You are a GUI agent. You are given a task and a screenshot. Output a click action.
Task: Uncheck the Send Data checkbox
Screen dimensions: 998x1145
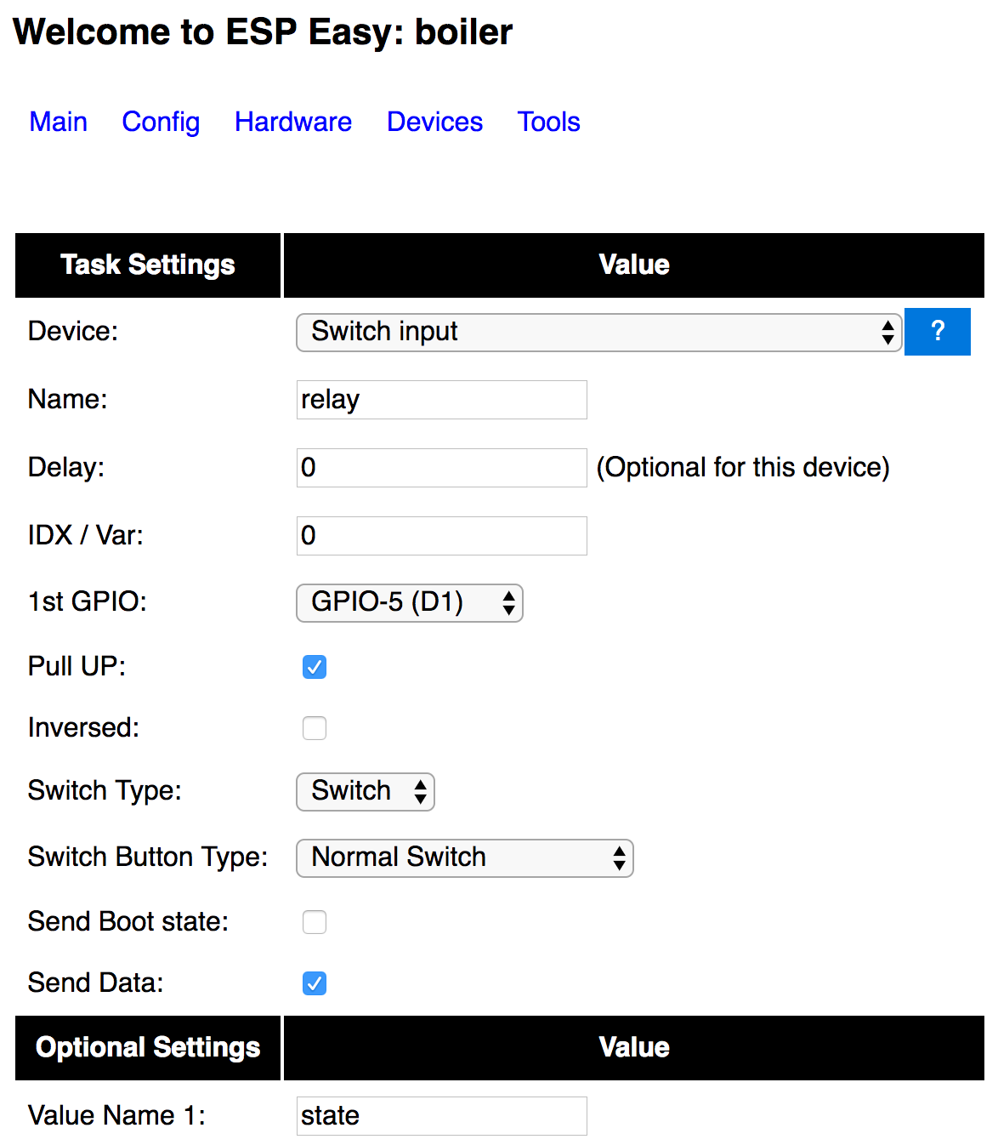click(x=315, y=983)
